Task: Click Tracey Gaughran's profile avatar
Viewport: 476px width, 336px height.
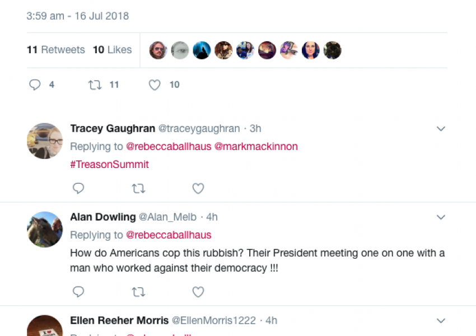Action: coord(45,141)
